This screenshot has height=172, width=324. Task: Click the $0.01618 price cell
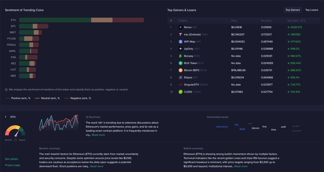point(237,27)
